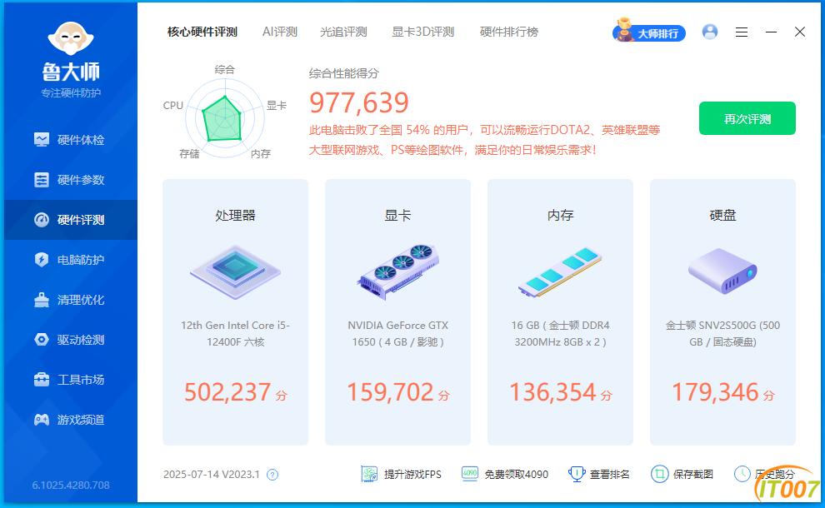Open 电脑防护 in the sidebar

pos(69,260)
